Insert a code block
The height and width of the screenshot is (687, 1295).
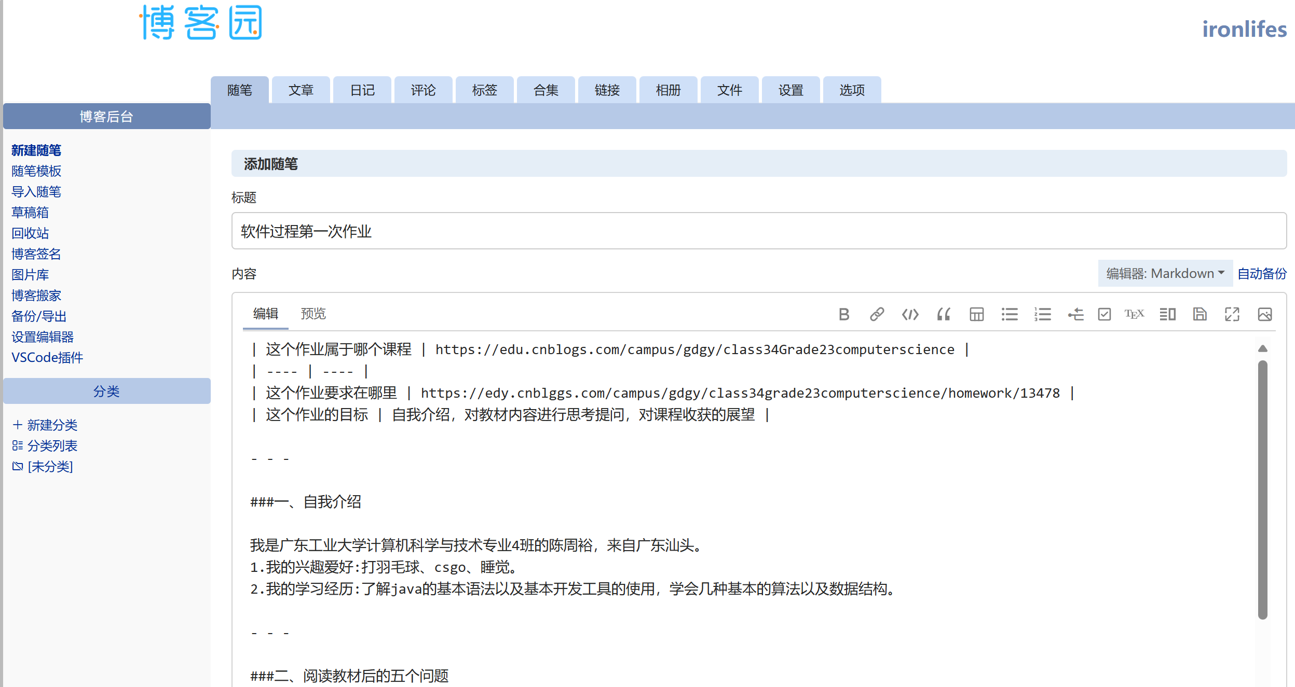point(909,314)
